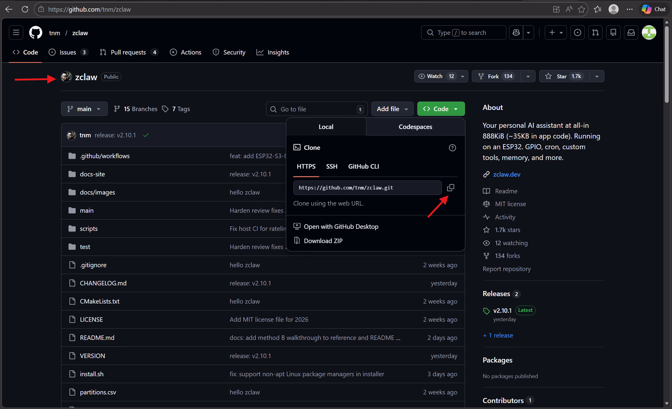
Task: Click the clone help question mark
Action: (x=452, y=148)
